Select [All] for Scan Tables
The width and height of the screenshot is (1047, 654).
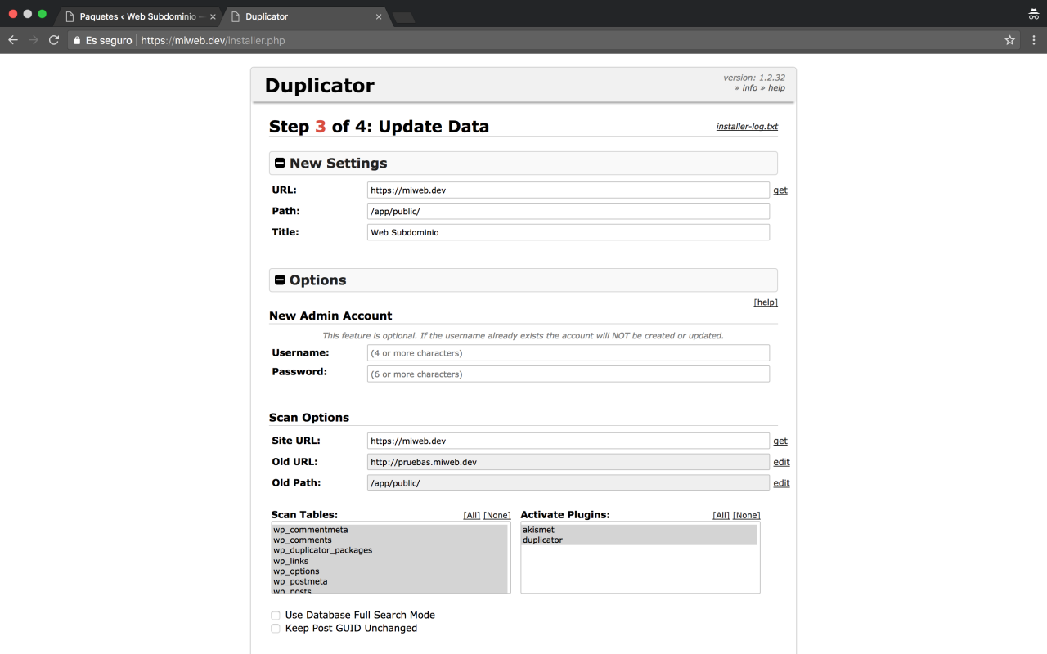472,516
